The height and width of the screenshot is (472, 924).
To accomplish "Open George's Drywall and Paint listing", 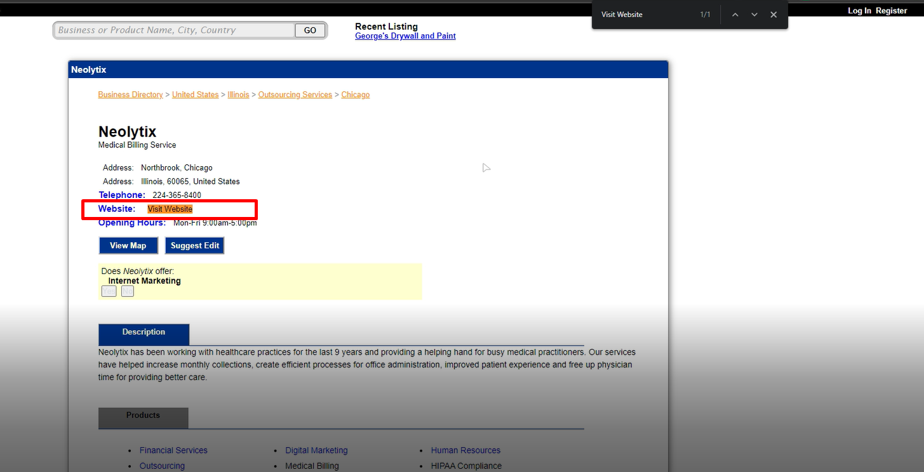I will pos(405,36).
